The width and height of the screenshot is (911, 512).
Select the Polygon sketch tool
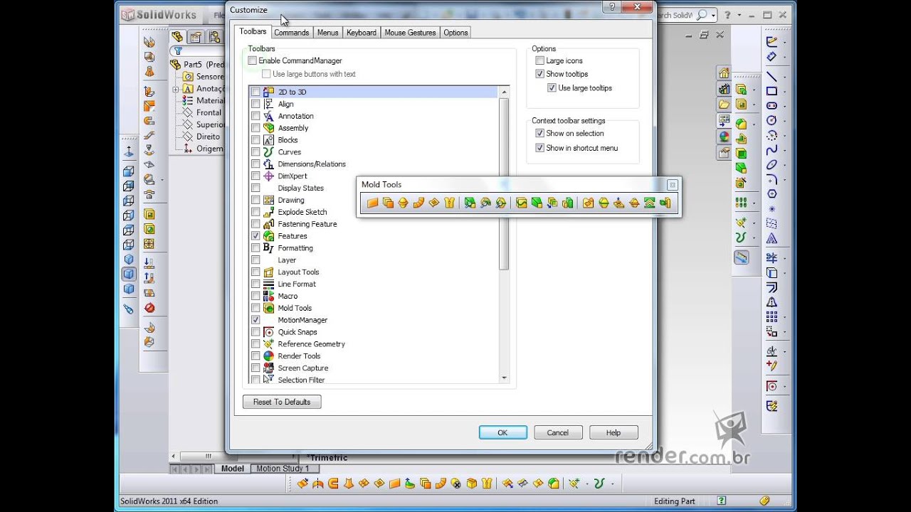(772, 194)
